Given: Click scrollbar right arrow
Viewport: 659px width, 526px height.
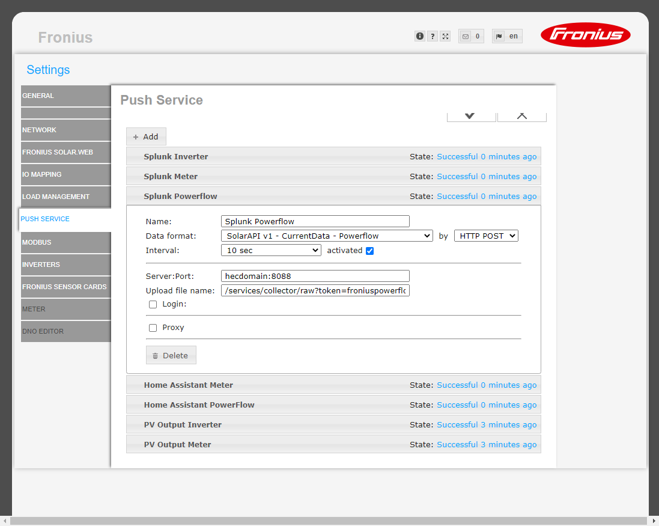Looking at the screenshot, I should [x=654, y=521].
